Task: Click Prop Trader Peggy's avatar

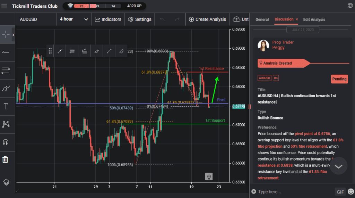Action: (x=263, y=46)
